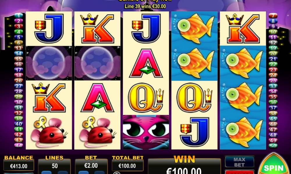
Task: Click payline 39 indicator on left
Action: [x=19, y=119]
